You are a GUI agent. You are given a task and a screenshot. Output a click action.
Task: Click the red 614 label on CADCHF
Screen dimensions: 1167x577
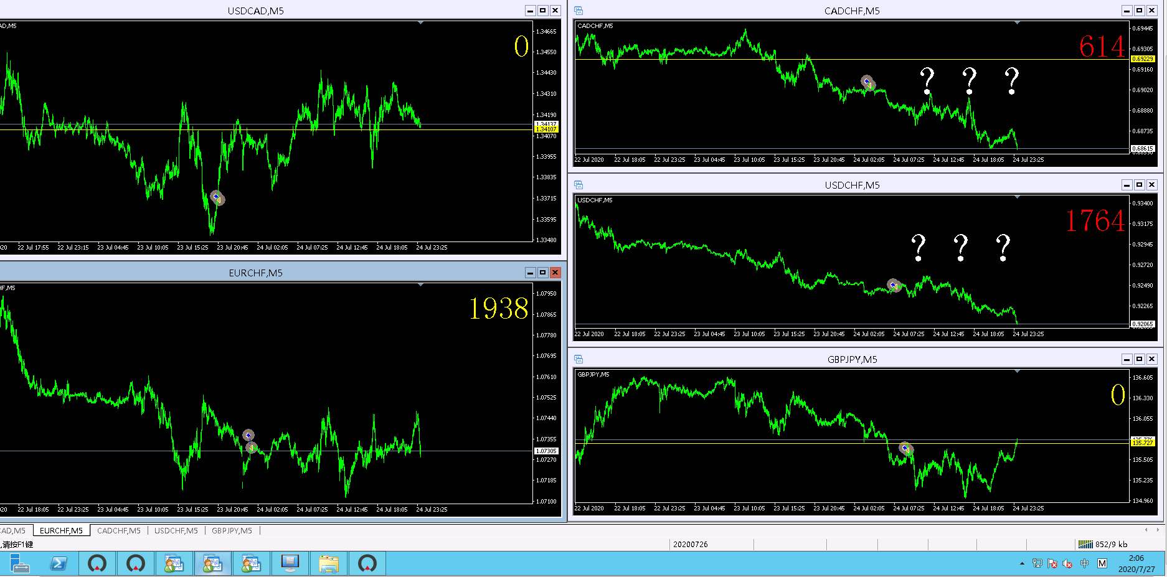click(1102, 47)
